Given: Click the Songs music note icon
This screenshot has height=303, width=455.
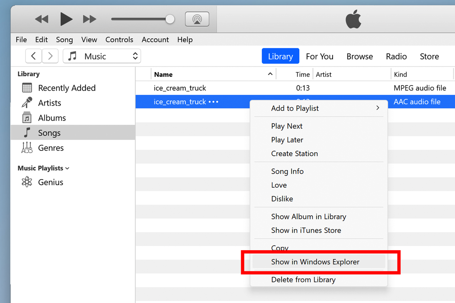Looking at the screenshot, I should pos(27,132).
